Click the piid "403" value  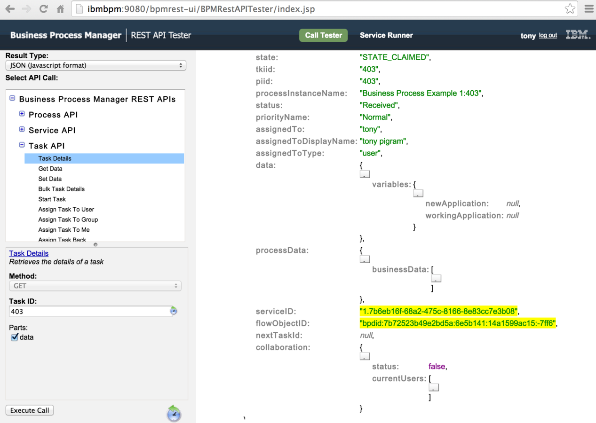[369, 81]
